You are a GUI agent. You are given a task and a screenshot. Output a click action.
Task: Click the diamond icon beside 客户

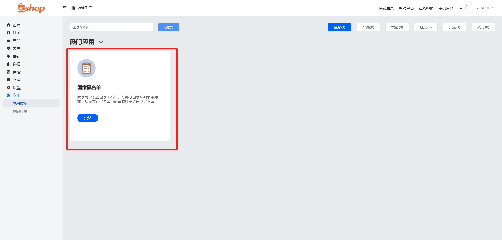[8, 49]
